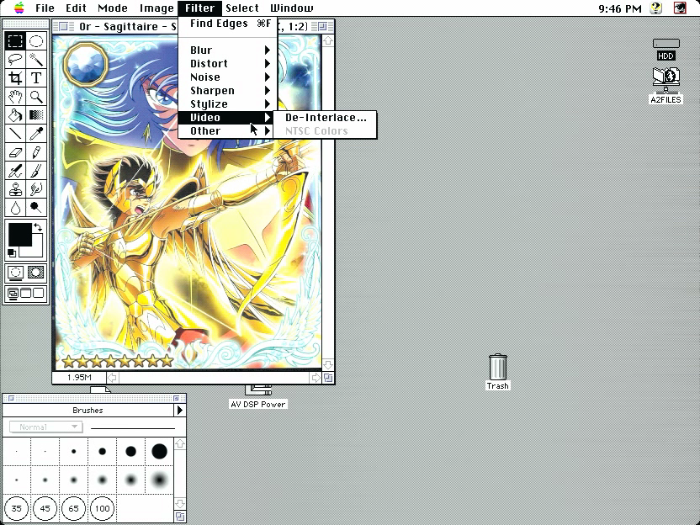Select the Type tool
Viewport: 700px width, 525px height.
click(36, 78)
